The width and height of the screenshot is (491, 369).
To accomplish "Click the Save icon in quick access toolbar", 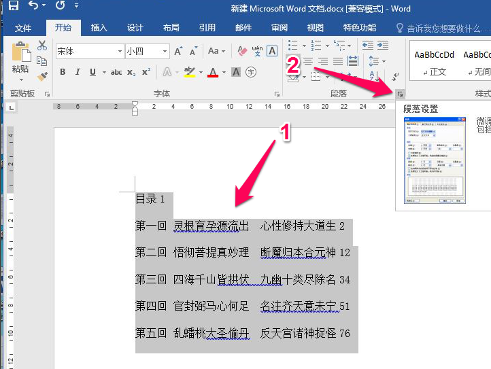I will click(x=13, y=5).
